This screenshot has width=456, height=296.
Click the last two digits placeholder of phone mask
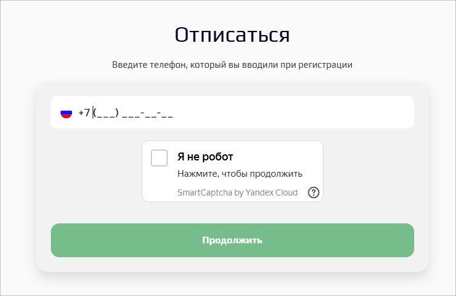click(167, 113)
